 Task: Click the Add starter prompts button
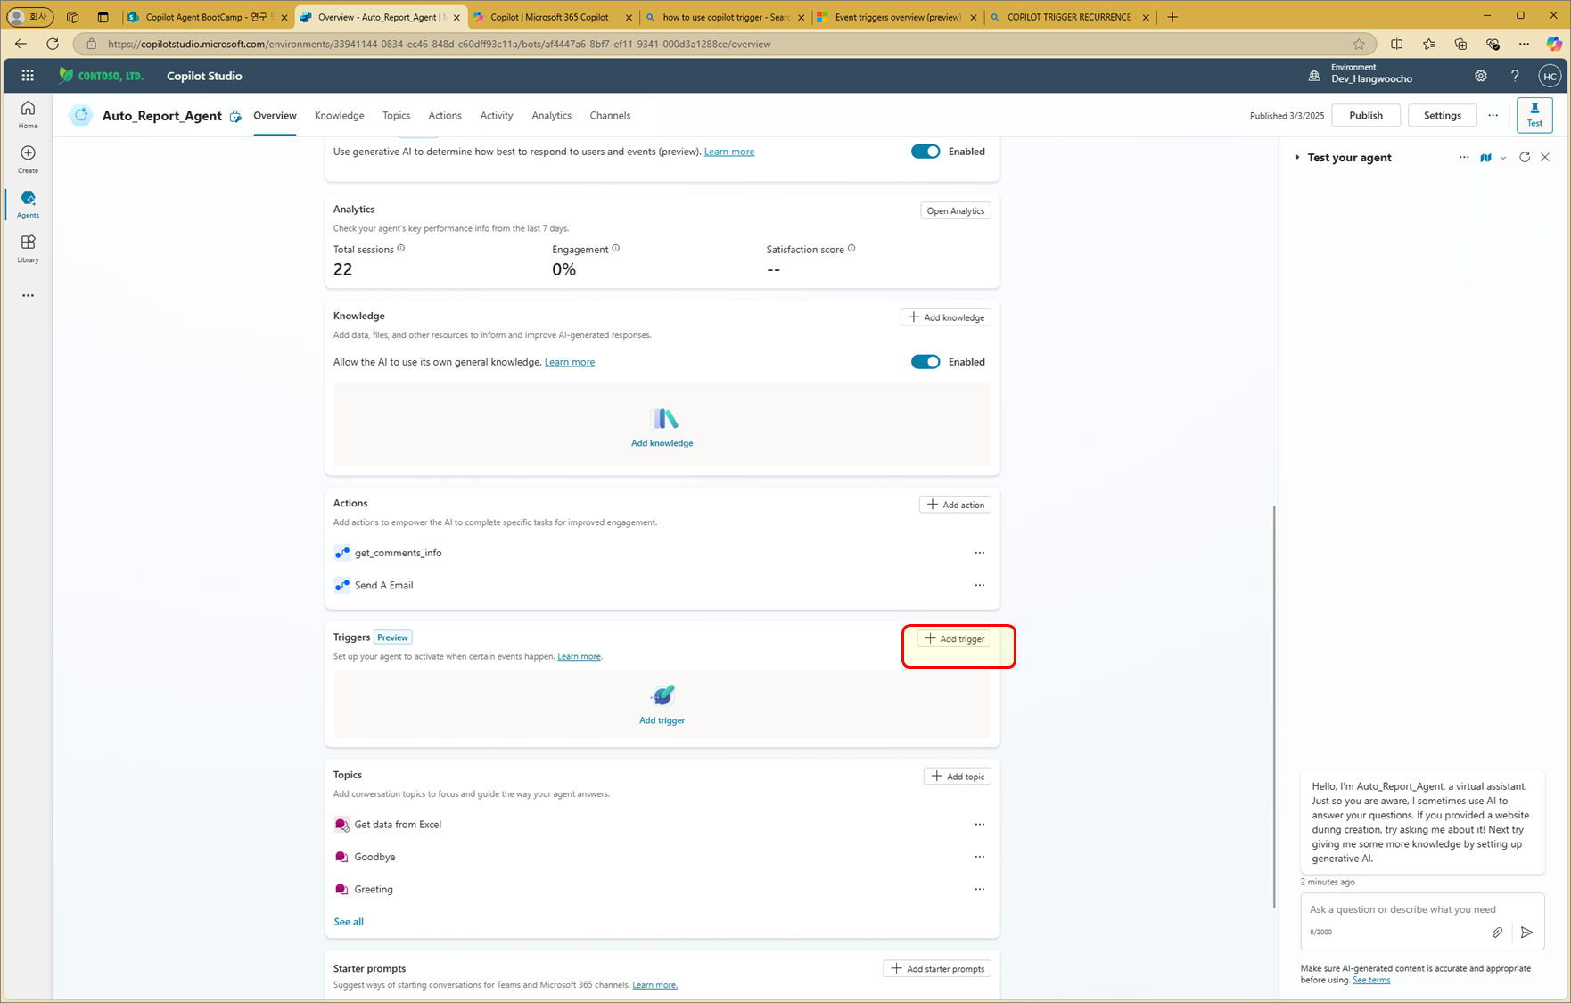(x=937, y=968)
